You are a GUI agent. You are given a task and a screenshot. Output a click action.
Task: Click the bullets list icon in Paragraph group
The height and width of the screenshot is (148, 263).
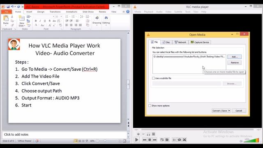(67, 16)
